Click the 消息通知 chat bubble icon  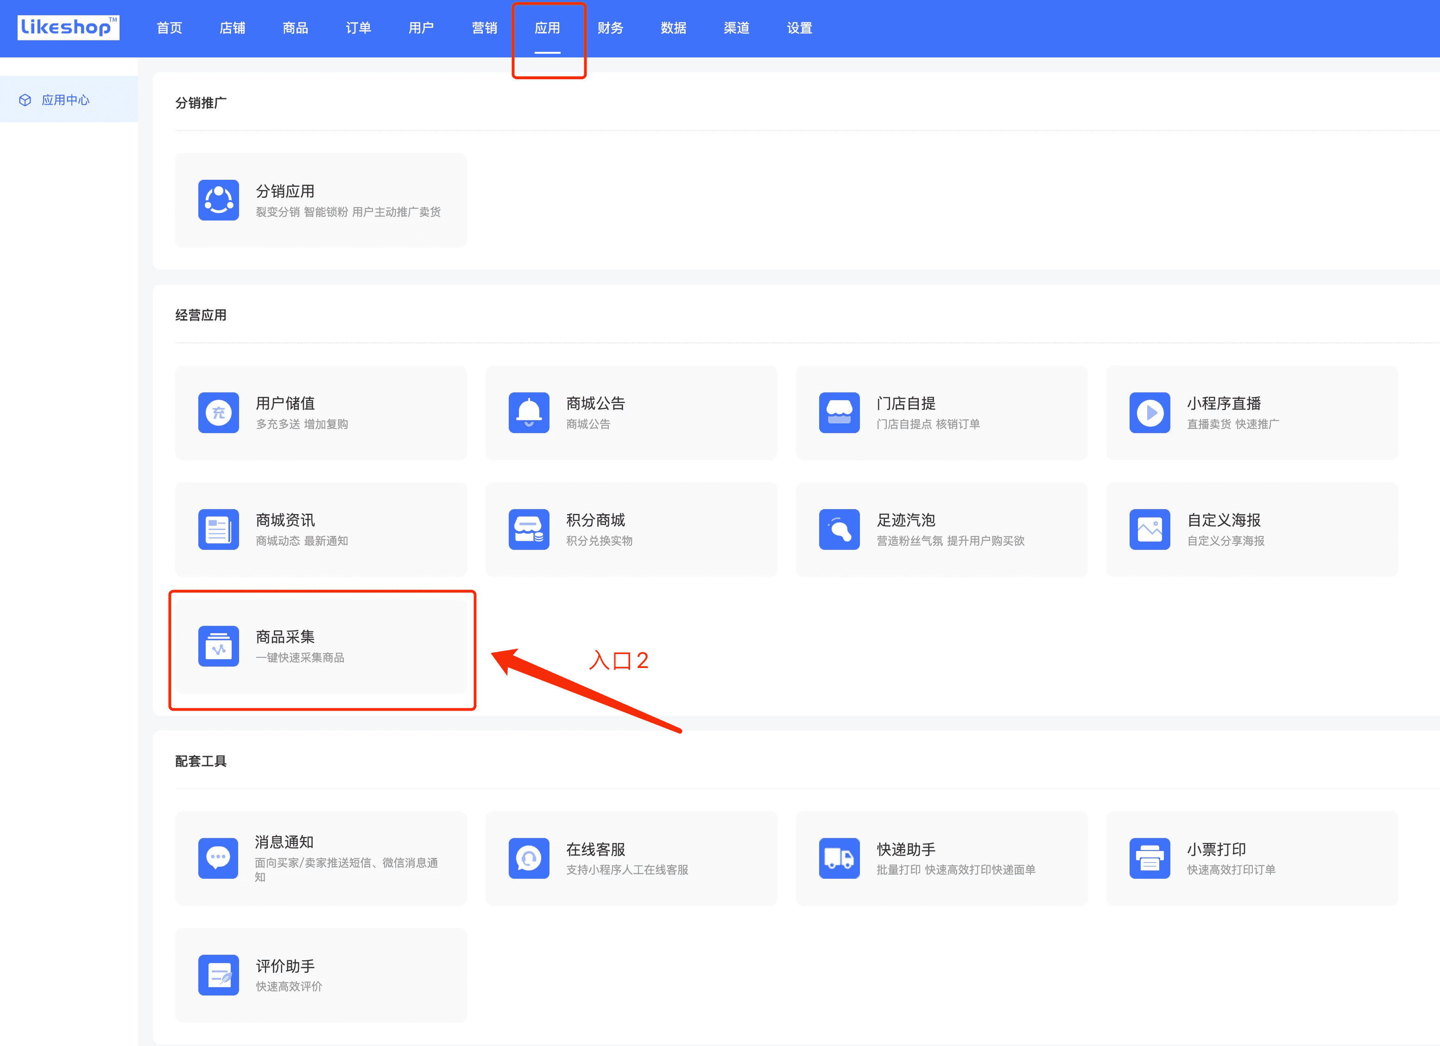(x=218, y=858)
